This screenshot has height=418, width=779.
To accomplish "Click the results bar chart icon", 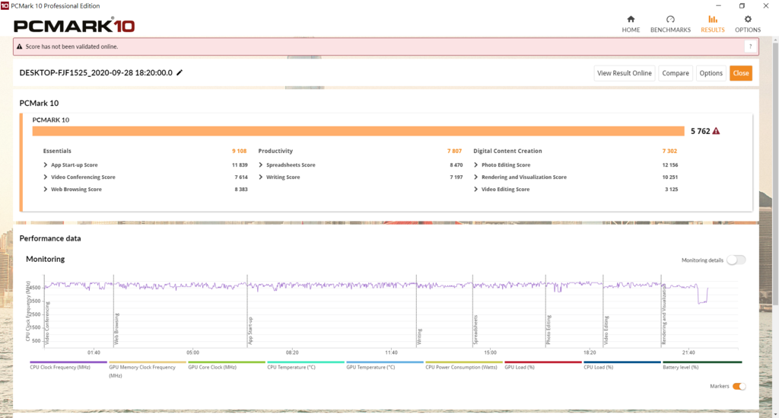I will point(713,19).
